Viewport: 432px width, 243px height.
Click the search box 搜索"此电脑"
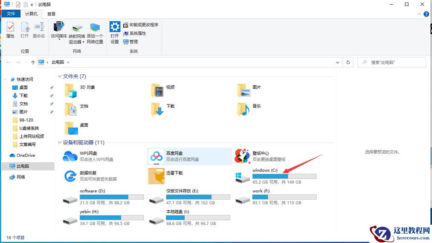(392, 62)
